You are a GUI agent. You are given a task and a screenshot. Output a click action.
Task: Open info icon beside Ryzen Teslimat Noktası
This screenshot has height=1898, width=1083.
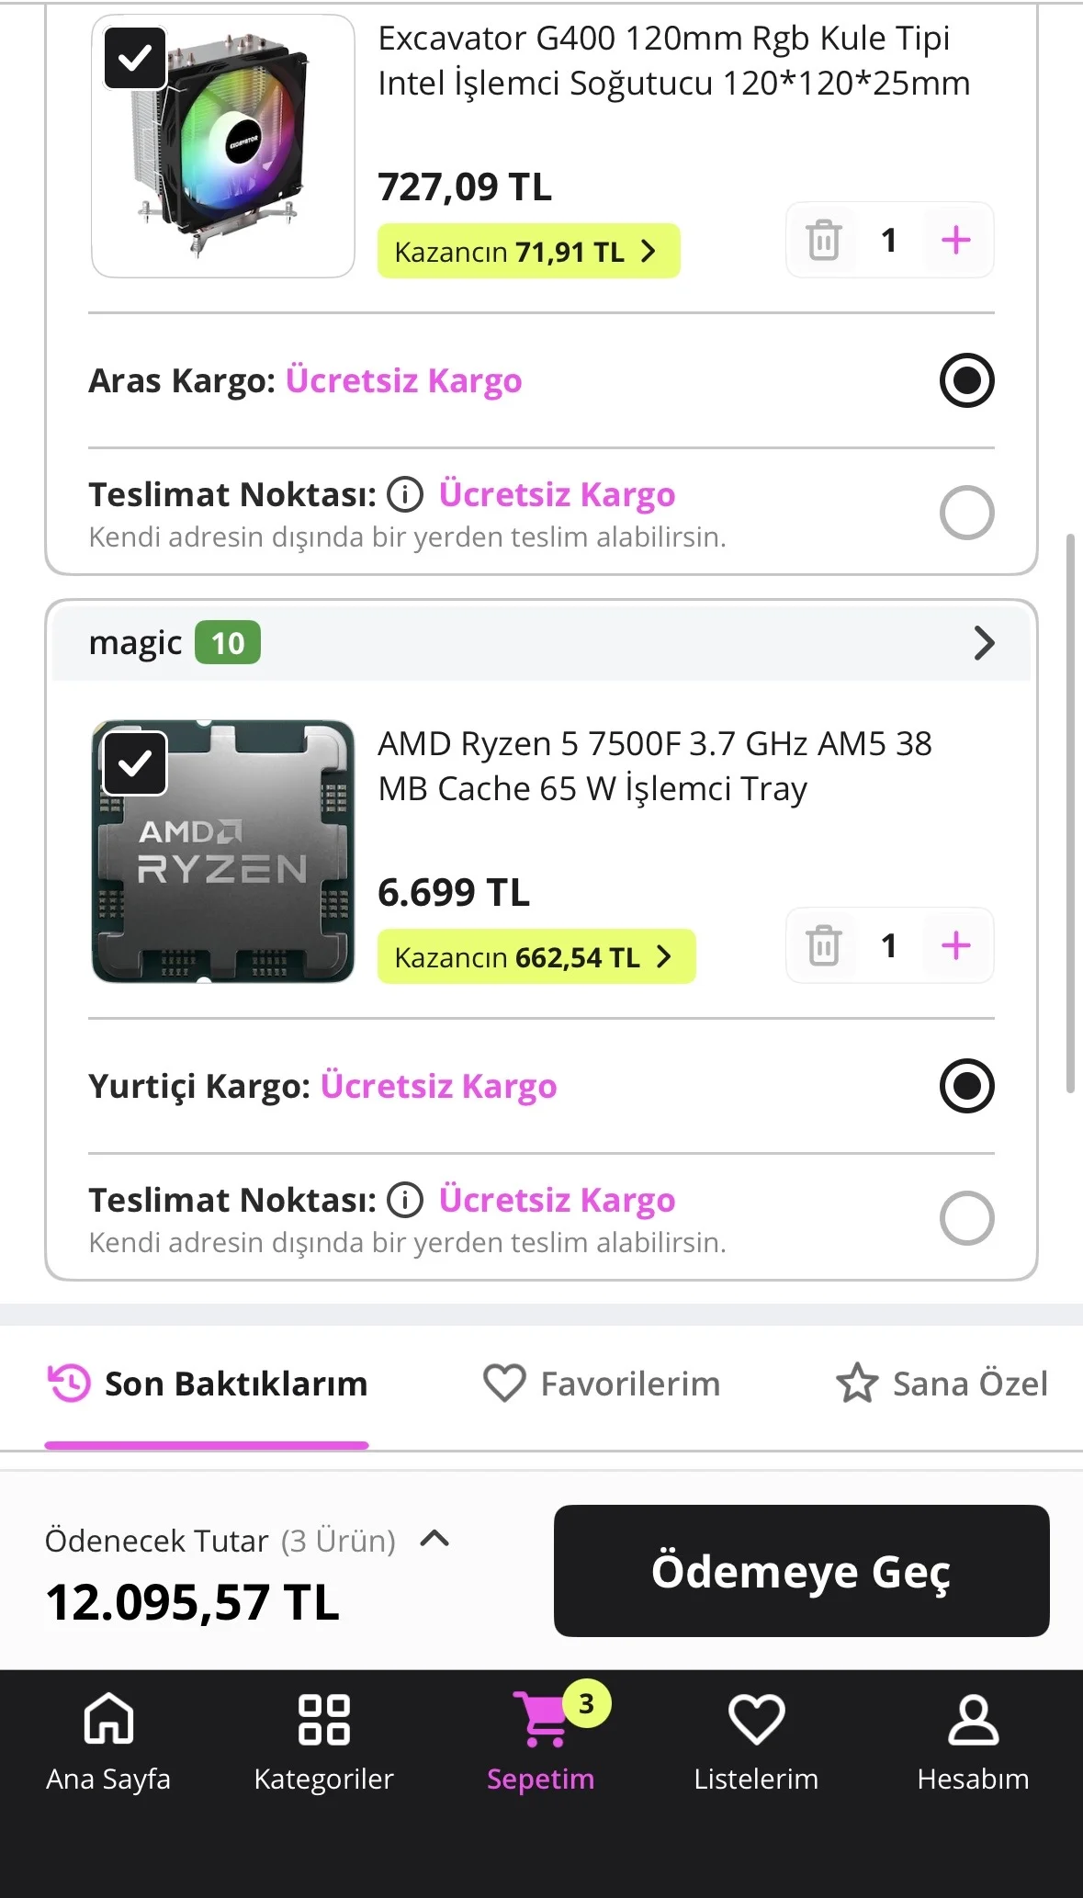click(405, 1200)
